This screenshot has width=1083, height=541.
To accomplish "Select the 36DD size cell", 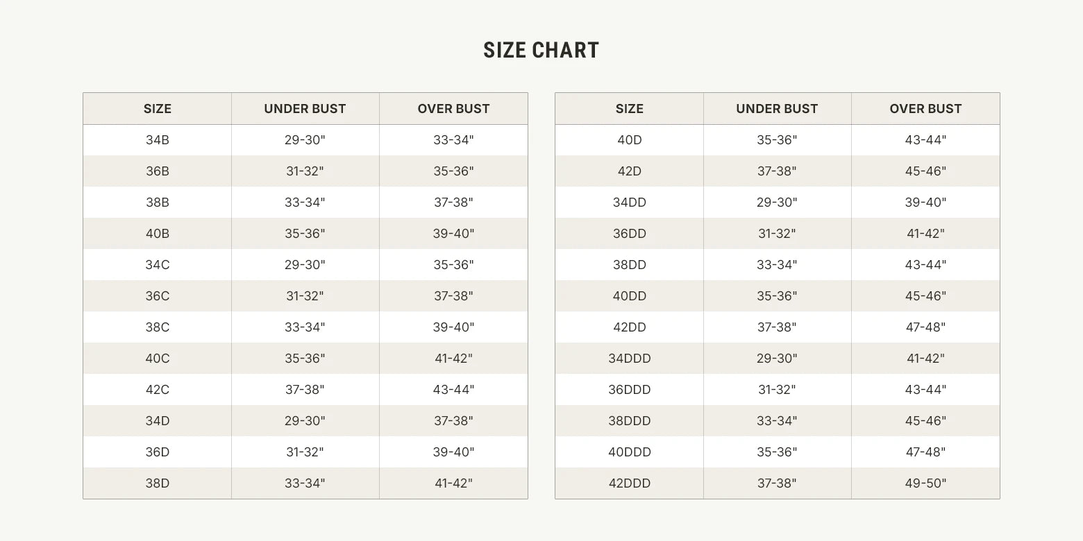I will pyautogui.click(x=630, y=234).
